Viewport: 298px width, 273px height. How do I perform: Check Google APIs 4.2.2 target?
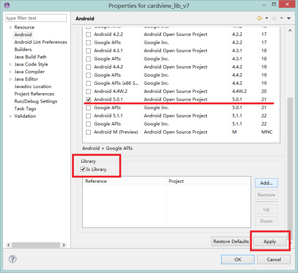[88, 43]
